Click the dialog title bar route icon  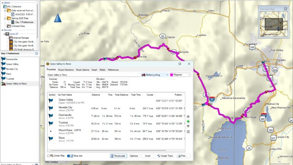coord(48,64)
